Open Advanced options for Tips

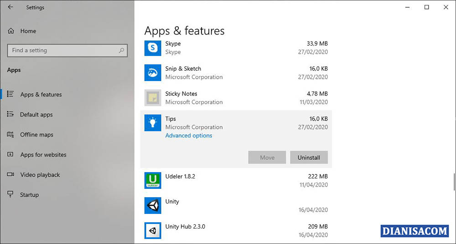pos(189,136)
